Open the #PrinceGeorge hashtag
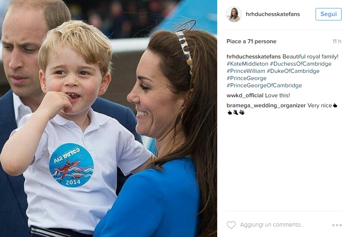This screenshot has width=342, height=237. tap(246, 78)
